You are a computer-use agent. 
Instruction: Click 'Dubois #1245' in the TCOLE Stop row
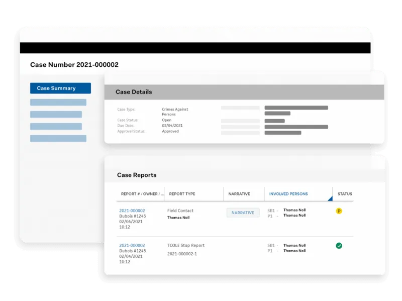coord(133,251)
